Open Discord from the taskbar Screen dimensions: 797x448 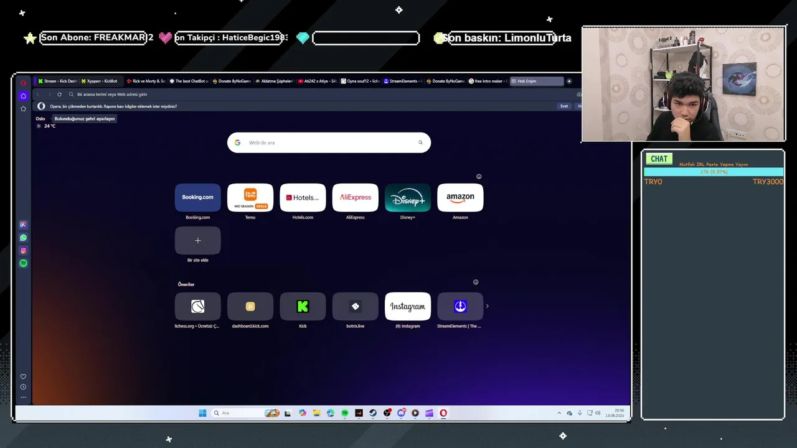point(402,413)
